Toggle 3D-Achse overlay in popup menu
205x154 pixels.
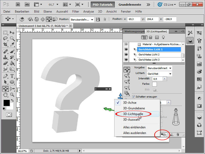click(x=137, y=102)
